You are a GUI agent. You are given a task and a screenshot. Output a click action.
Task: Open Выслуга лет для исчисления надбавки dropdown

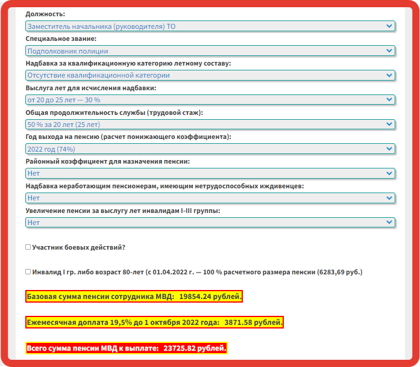tap(210, 100)
